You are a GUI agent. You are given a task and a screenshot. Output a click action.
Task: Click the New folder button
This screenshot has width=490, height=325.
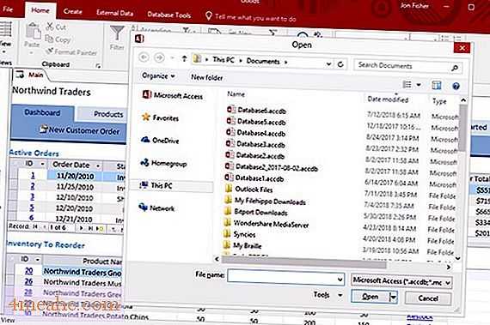(x=207, y=77)
